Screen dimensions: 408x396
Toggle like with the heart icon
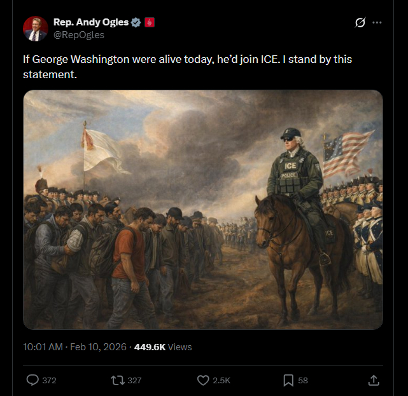(x=203, y=380)
